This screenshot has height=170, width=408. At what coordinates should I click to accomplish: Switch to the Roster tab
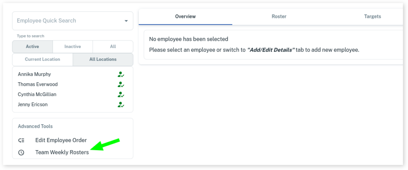(279, 17)
